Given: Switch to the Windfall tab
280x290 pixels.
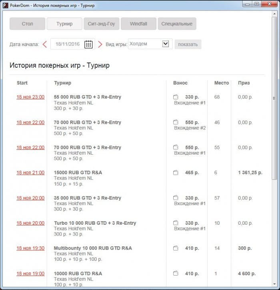Looking at the screenshot, I should (138, 24).
